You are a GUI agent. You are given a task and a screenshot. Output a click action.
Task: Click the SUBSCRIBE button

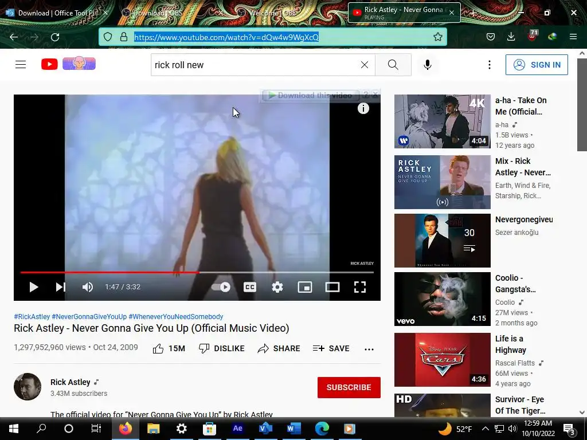click(x=349, y=387)
